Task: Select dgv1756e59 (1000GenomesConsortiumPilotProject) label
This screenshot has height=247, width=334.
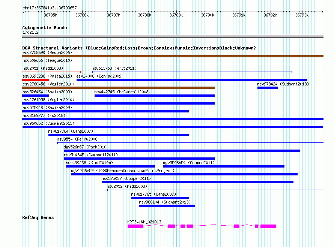Action: (x=123, y=171)
